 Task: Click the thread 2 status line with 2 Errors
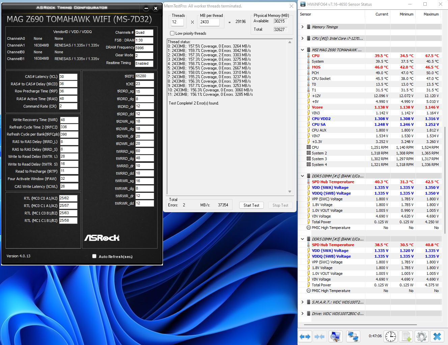(209, 55)
